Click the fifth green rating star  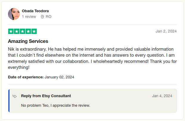34,31
